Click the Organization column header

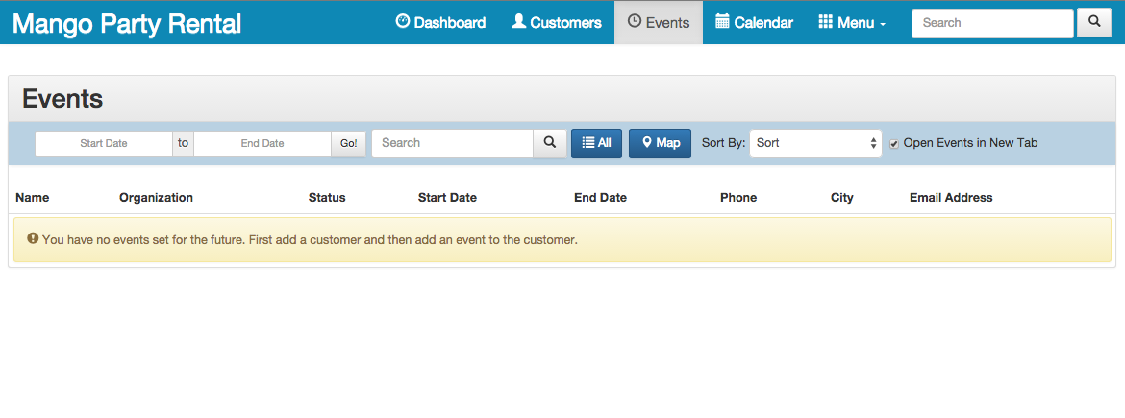(x=156, y=197)
